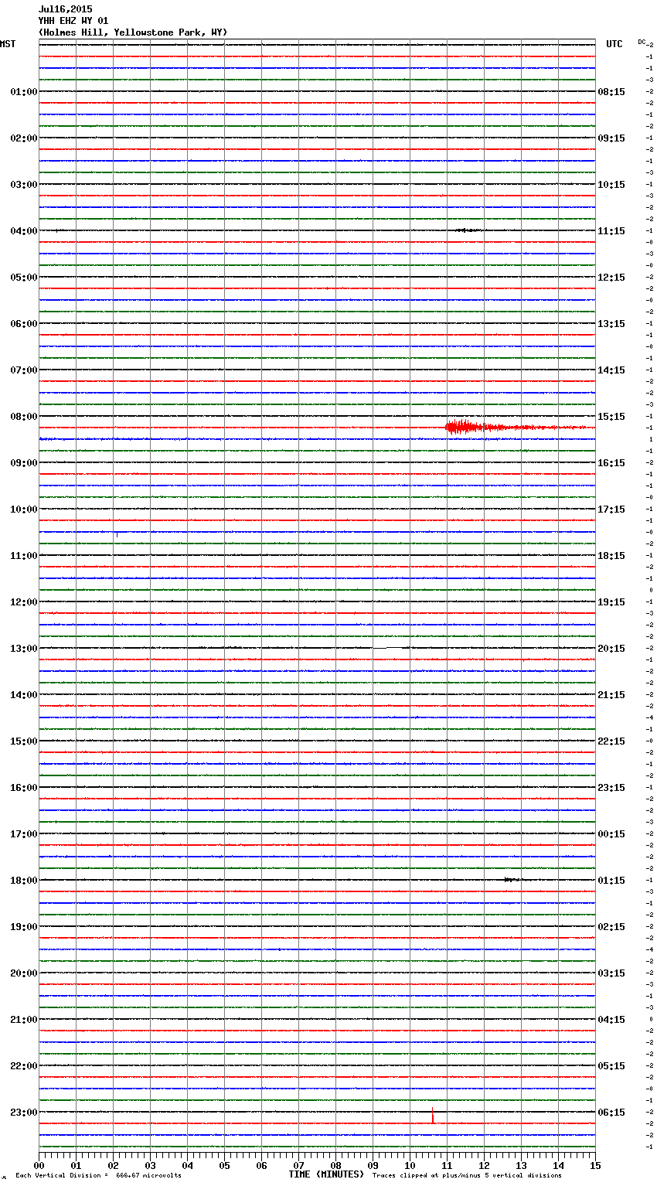Viewport: 657px width, 1186px height.
Task: Click the Holmes Hill, Yellowstone Park location text
Action: pyautogui.click(x=133, y=32)
